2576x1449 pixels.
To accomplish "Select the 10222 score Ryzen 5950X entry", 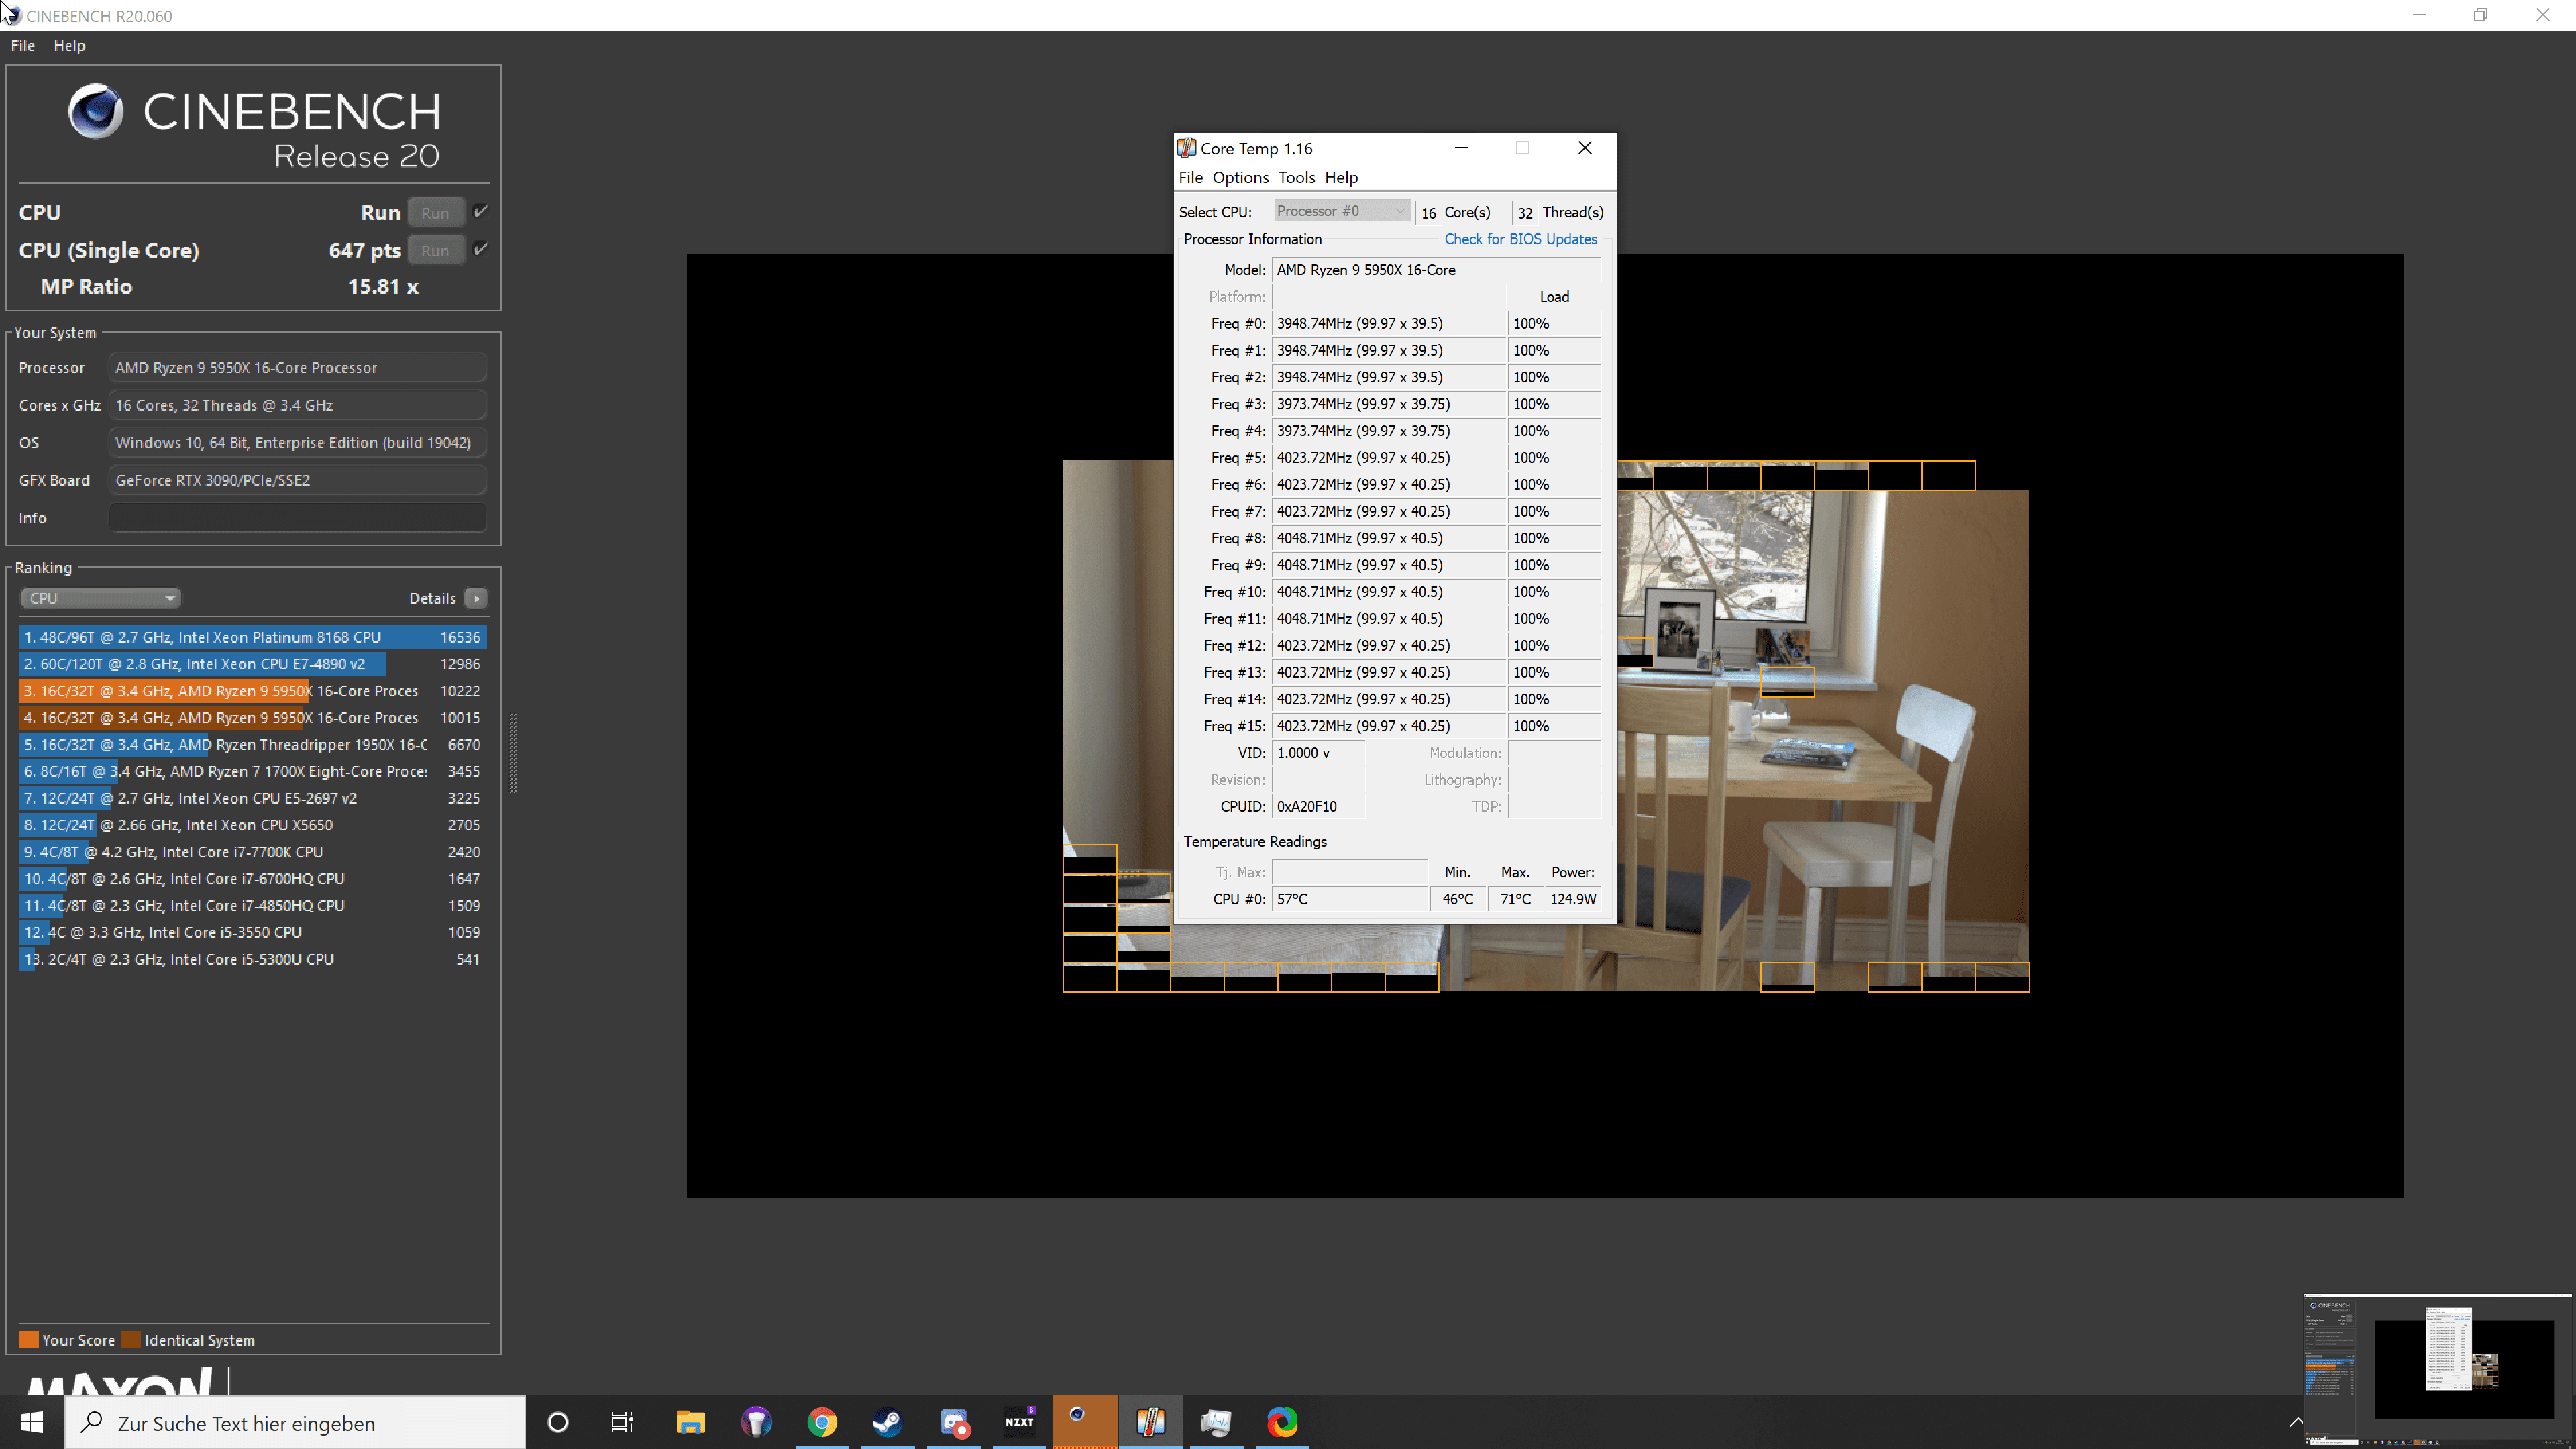I will [252, 691].
